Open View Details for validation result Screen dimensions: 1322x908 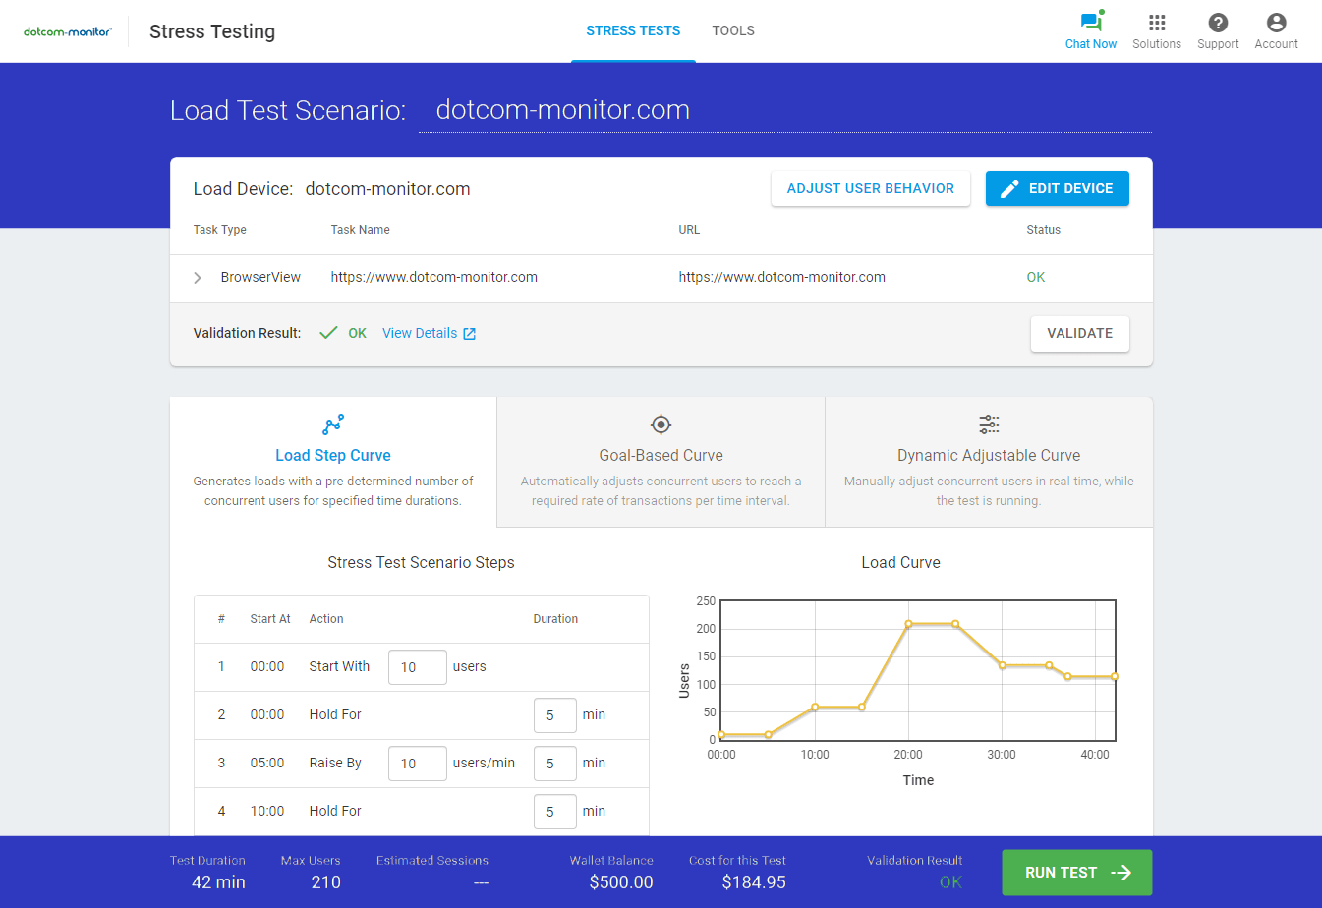tap(421, 333)
